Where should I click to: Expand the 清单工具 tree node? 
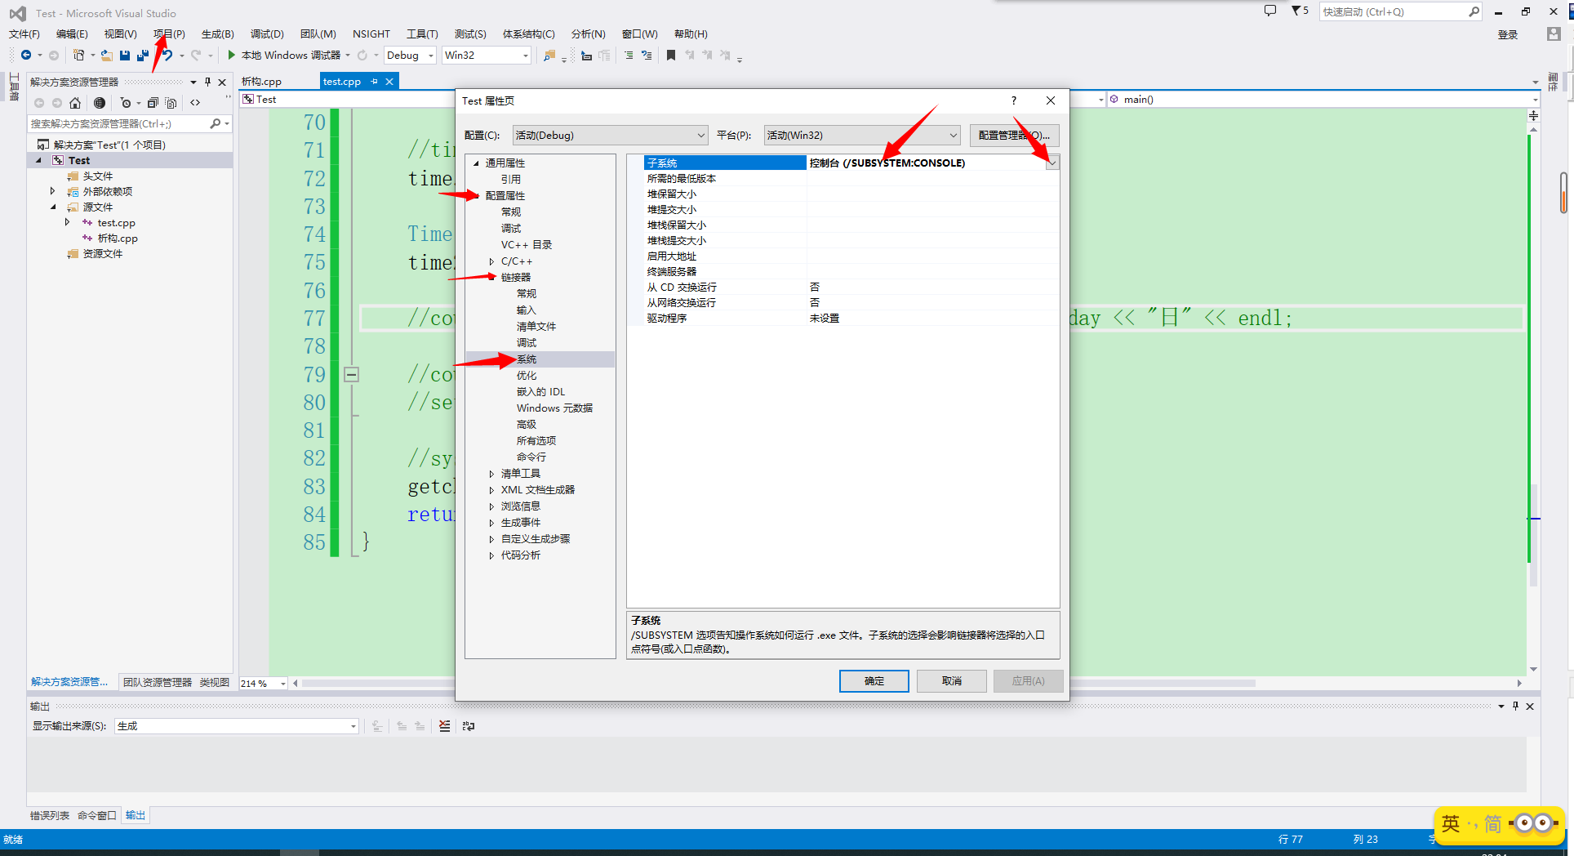491,474
